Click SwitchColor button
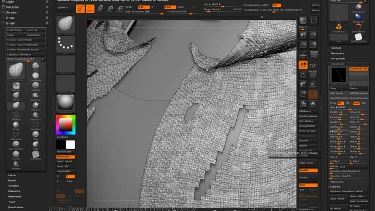Viewport: 375px width, 211px height. (66, 152)
